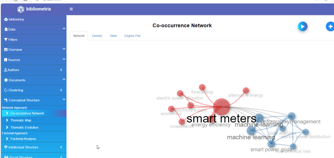Click the blue plus options button
Viewport: 334px width, 158px height.
coord(330,27)
